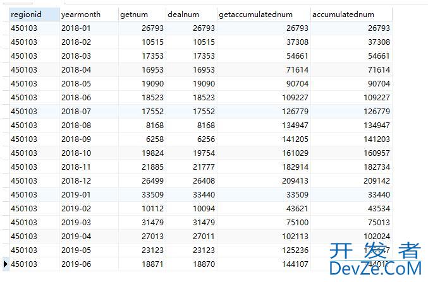Select yearmonth cell 2019-01
This screenshot has width=428, height=282.
89,195
